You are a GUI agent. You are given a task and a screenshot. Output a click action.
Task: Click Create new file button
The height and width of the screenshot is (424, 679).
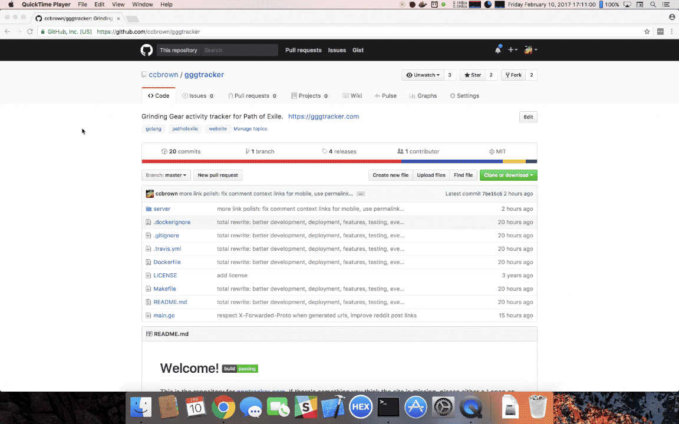coord(391,175)
